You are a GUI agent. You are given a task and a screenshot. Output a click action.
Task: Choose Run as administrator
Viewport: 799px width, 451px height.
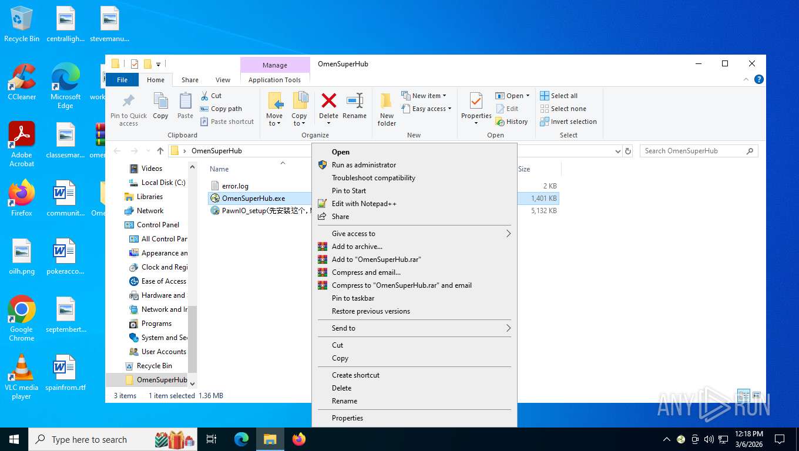[364, 165]
